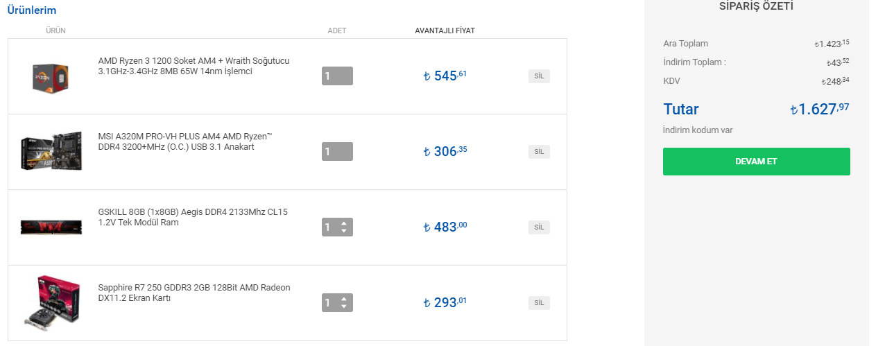
Task: Open the AMD Ryzen 3 1200 product title
Action: (194, 66)
